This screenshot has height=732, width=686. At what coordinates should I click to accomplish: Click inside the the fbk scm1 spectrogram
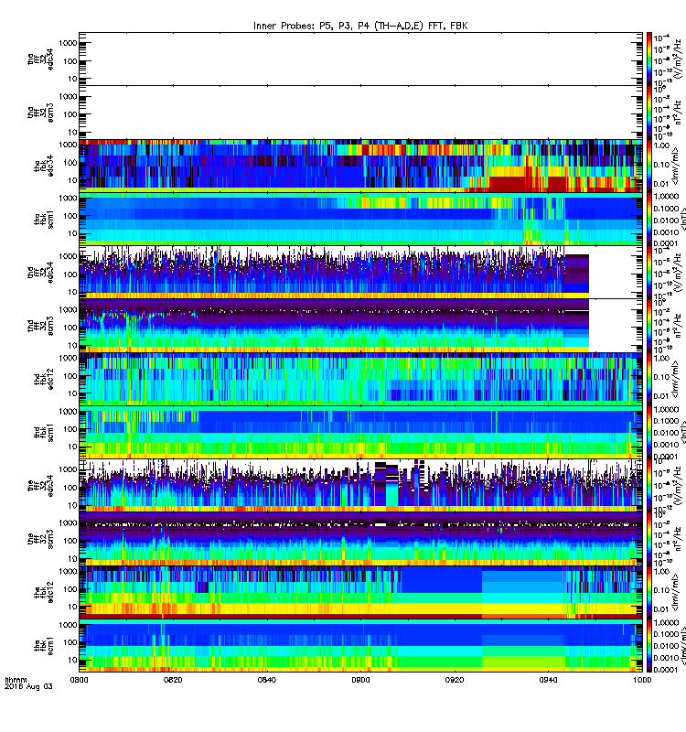pyautogui.click(x=360, y=646)
